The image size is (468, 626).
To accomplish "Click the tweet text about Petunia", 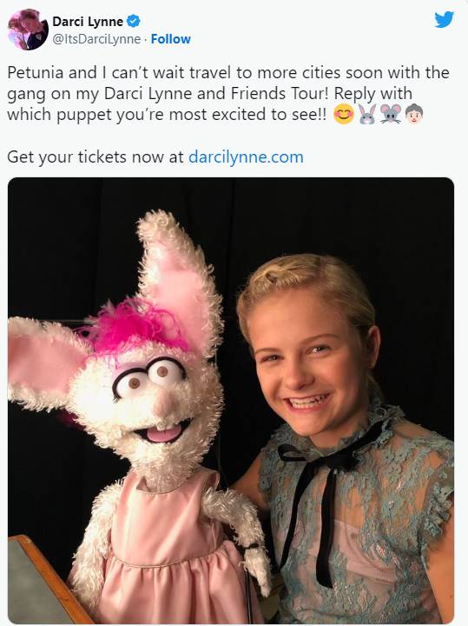I will [228, 93].
